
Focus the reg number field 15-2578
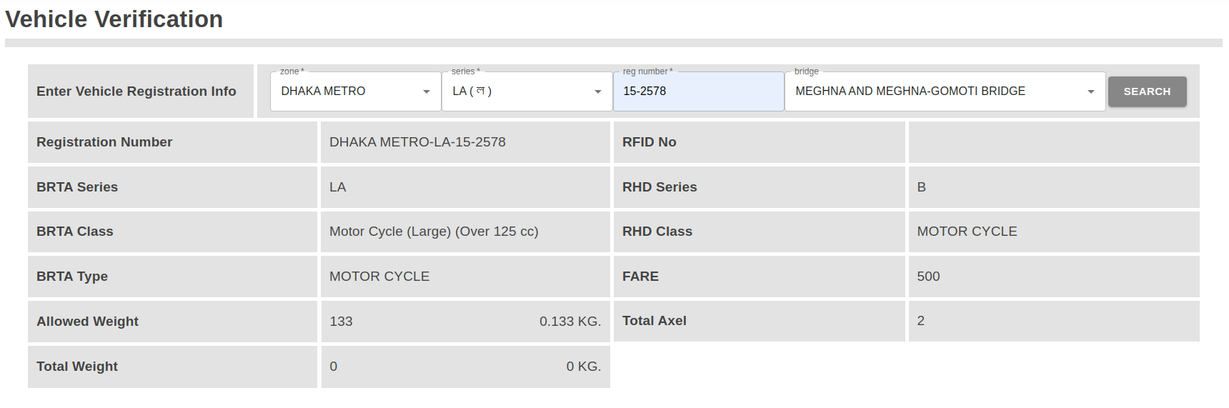(699, 91)
